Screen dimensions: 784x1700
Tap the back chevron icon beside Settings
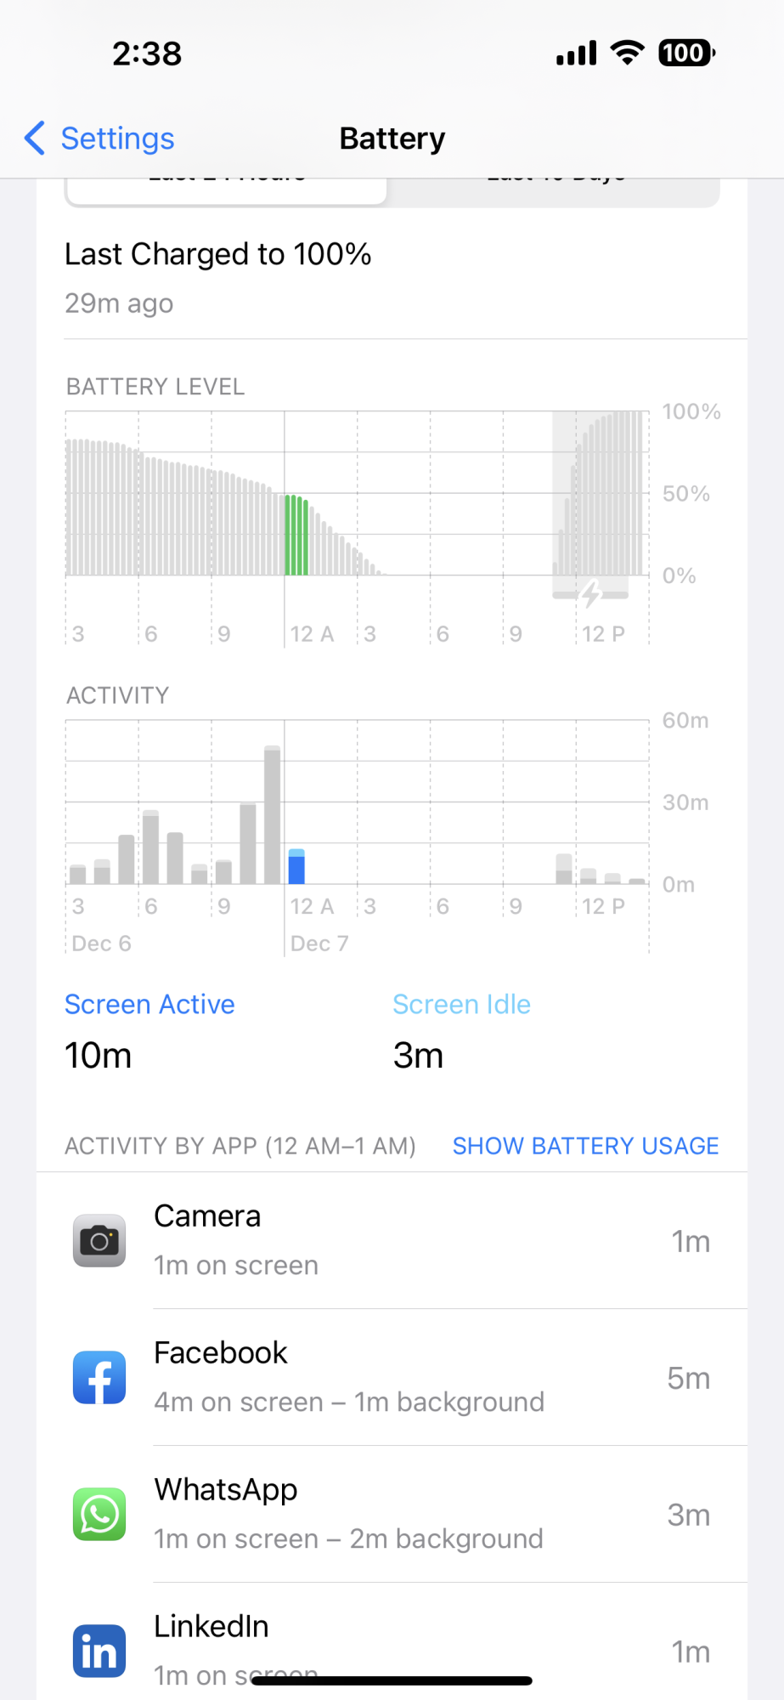34,138
